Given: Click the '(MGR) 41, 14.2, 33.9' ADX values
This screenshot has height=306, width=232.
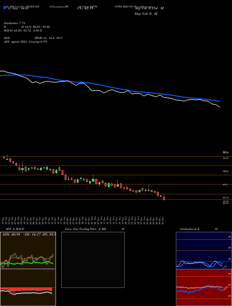Looking at the screenshot, I should (48, 38).
